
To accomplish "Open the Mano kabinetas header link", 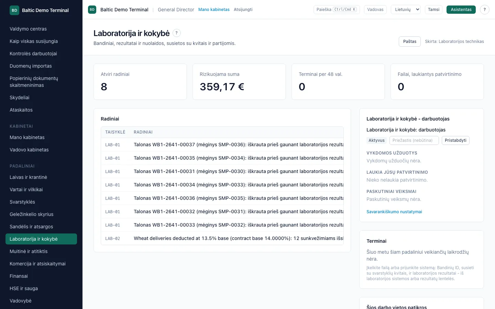I will pyautogui.click(x=214, y=10).
